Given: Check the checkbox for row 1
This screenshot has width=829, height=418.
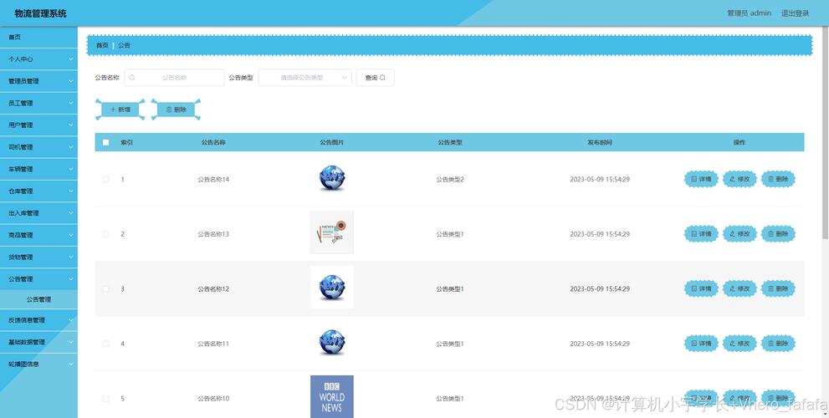Looking at the screenshot, I should [106, 179].
